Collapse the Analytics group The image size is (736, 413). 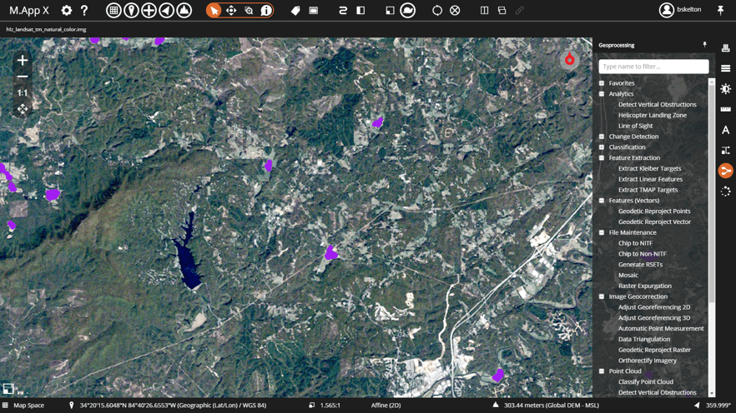tap(602, 93)
